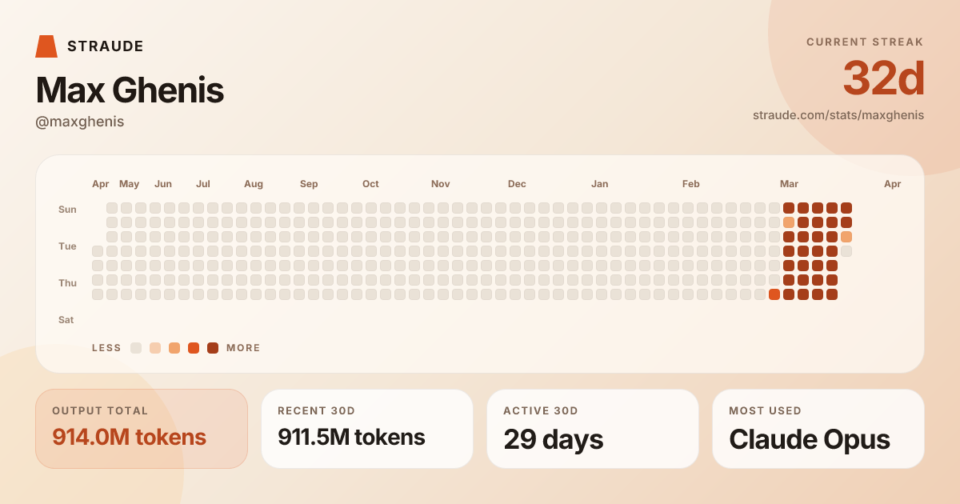Click the 32d current streak counter
The width and height of the screenshot is (960, 504).
883,79
